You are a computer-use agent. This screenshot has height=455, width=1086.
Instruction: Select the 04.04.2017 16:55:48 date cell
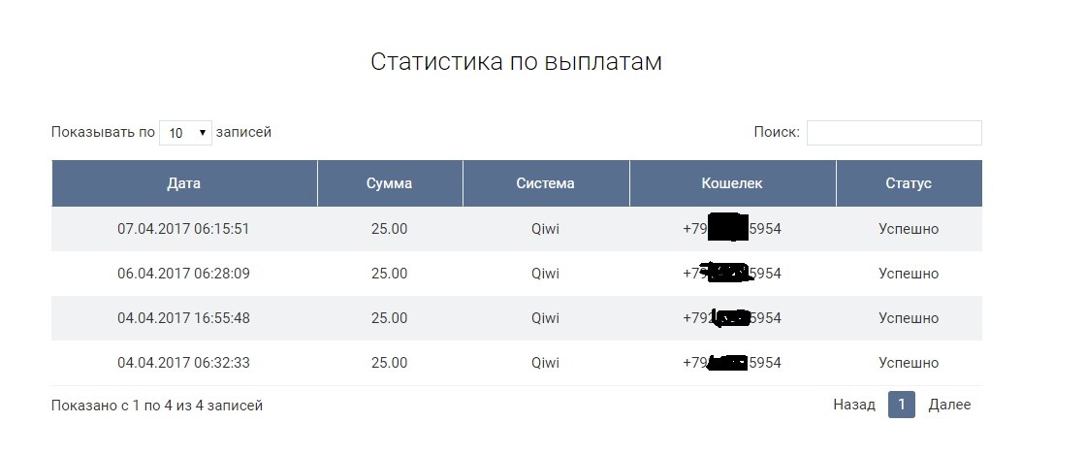183,318
